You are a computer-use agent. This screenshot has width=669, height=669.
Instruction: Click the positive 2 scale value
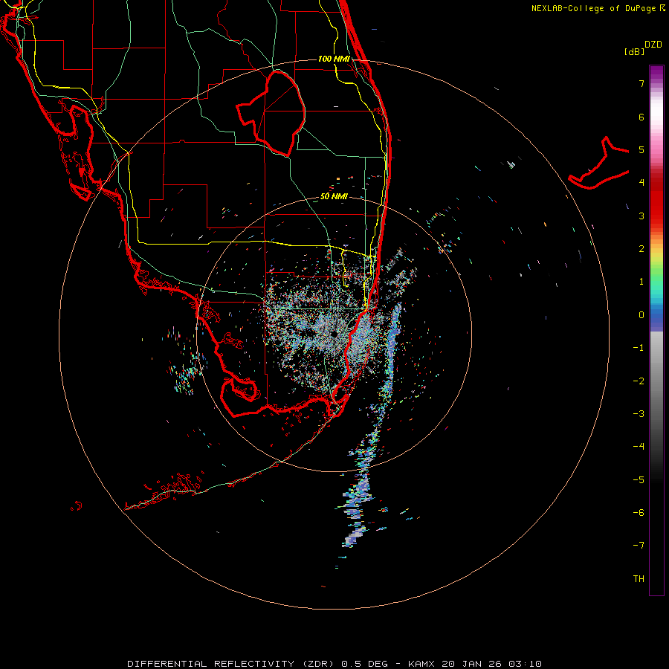641,249
